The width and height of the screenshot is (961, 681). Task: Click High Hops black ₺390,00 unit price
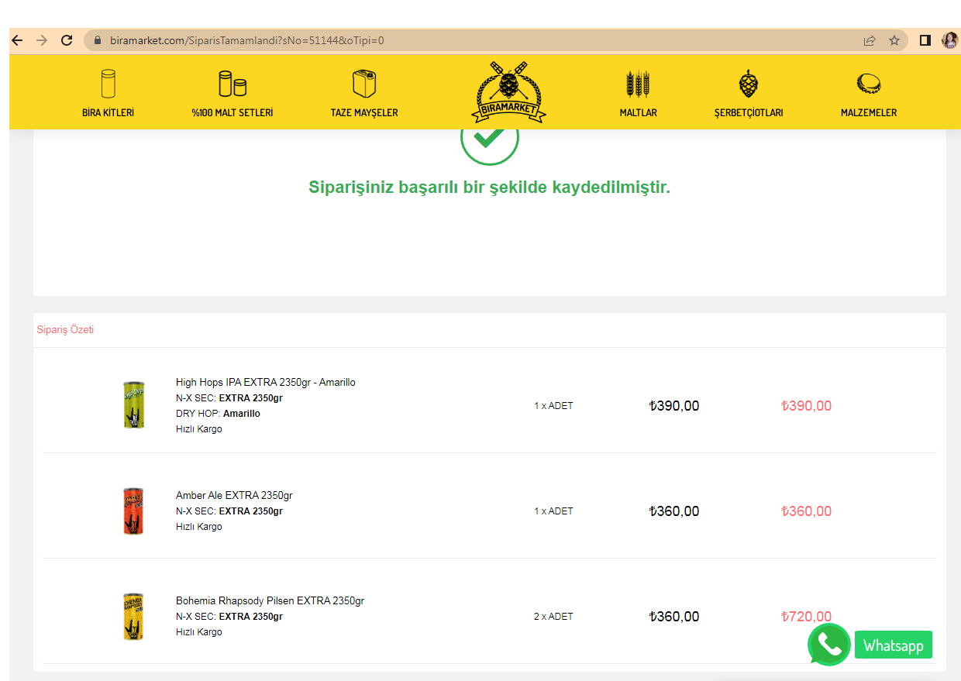(673, 406)
